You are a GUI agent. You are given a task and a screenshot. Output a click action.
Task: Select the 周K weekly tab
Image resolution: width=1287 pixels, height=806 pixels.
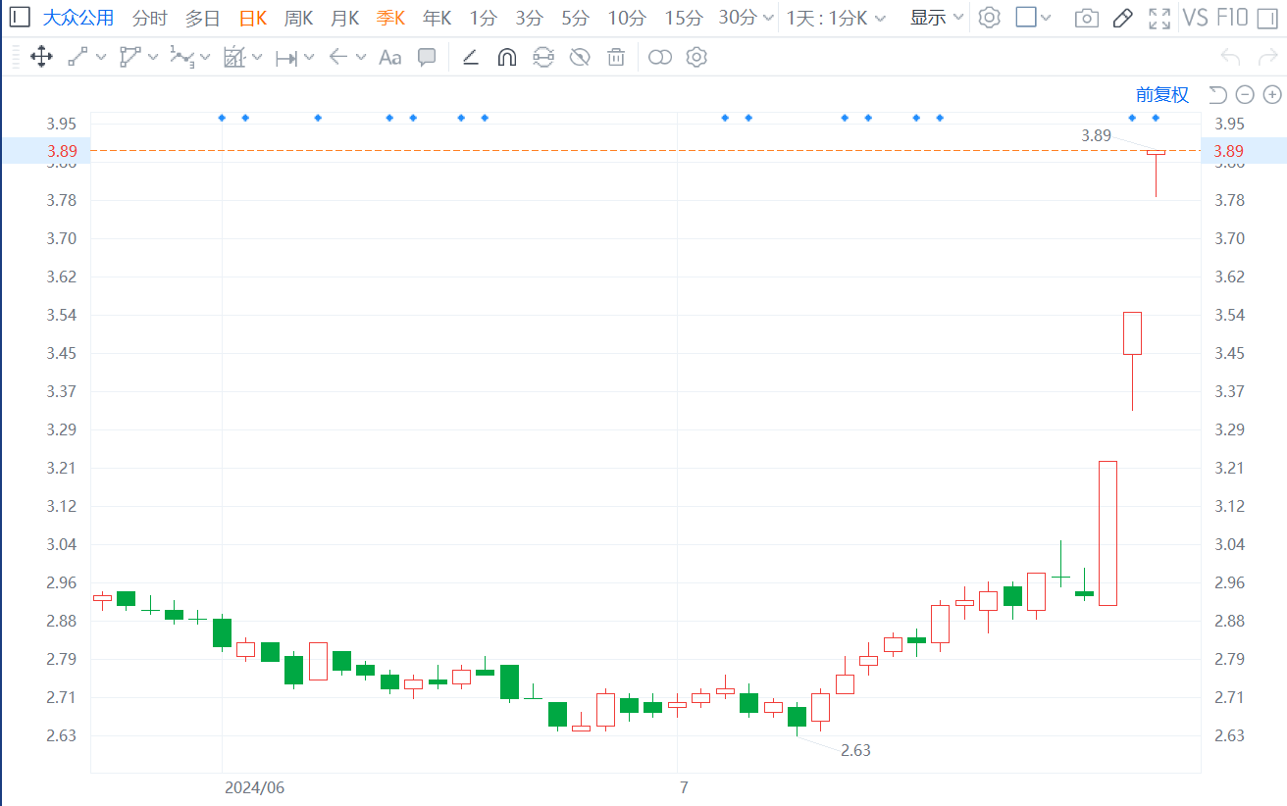(x=298, y=18)
